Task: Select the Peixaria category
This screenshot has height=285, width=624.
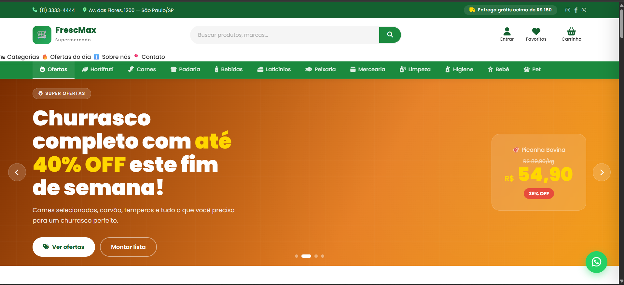Action: [x=320, y=70]
